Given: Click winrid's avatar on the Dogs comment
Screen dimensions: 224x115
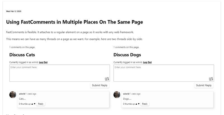Looking at the screenshot, I should pyautogui.click(x=117, y=95).
